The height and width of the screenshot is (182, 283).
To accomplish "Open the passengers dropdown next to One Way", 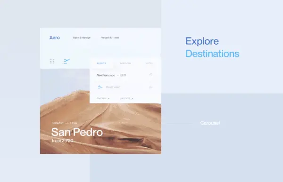I will (127, 98).
